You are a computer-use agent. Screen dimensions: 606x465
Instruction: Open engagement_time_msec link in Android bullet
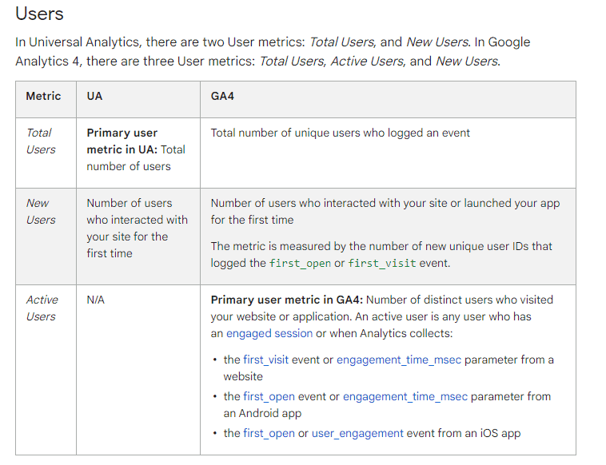[405, 396]
